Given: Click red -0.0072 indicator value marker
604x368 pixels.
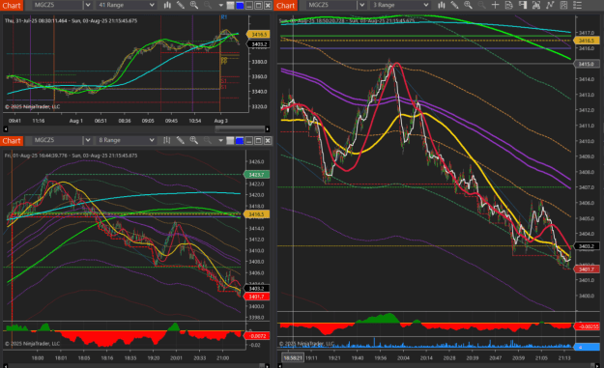Looking at the screenshot, I should click(x=256, y=336).
